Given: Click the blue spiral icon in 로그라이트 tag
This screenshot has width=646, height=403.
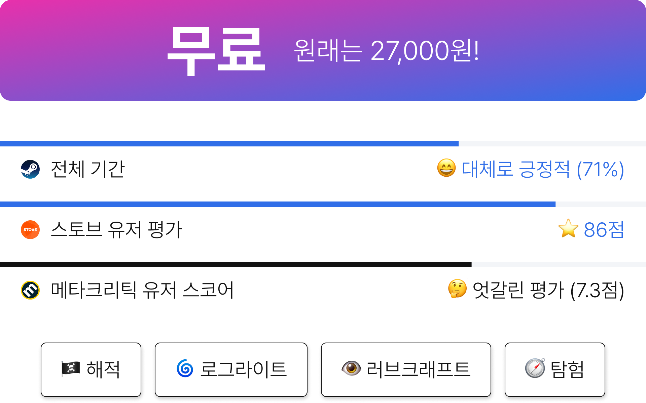Looking at the screenshot, I should click(185, 368).
